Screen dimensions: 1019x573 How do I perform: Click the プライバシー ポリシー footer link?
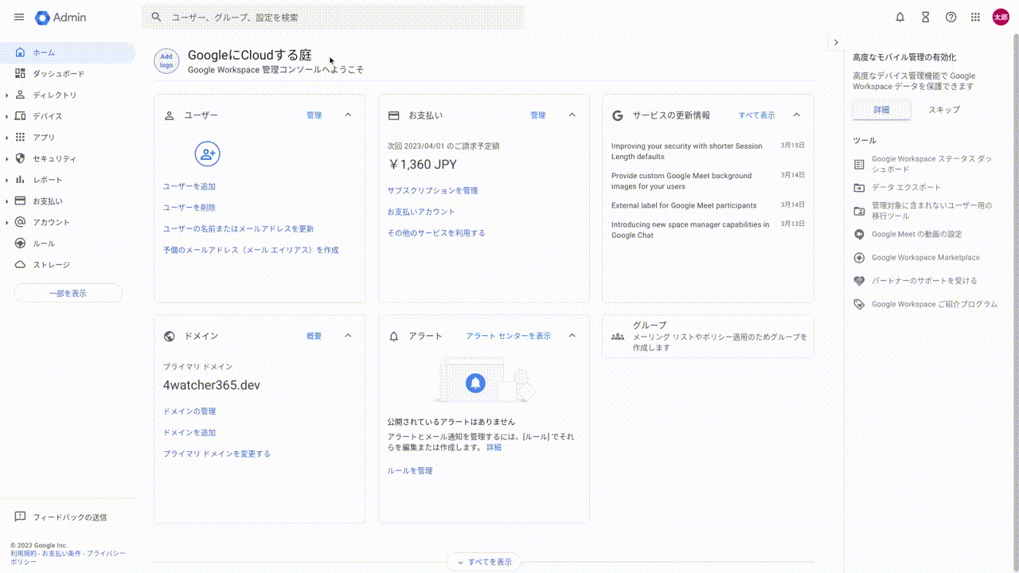[x=67, y=557]
